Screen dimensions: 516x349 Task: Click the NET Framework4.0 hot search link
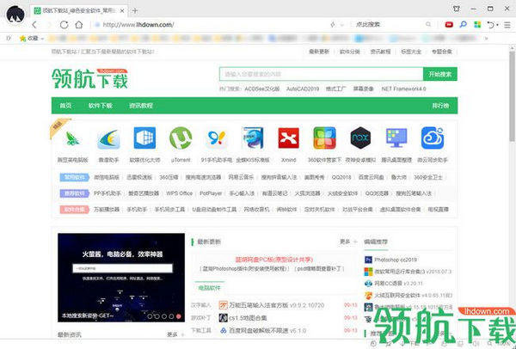pos(403,89)
